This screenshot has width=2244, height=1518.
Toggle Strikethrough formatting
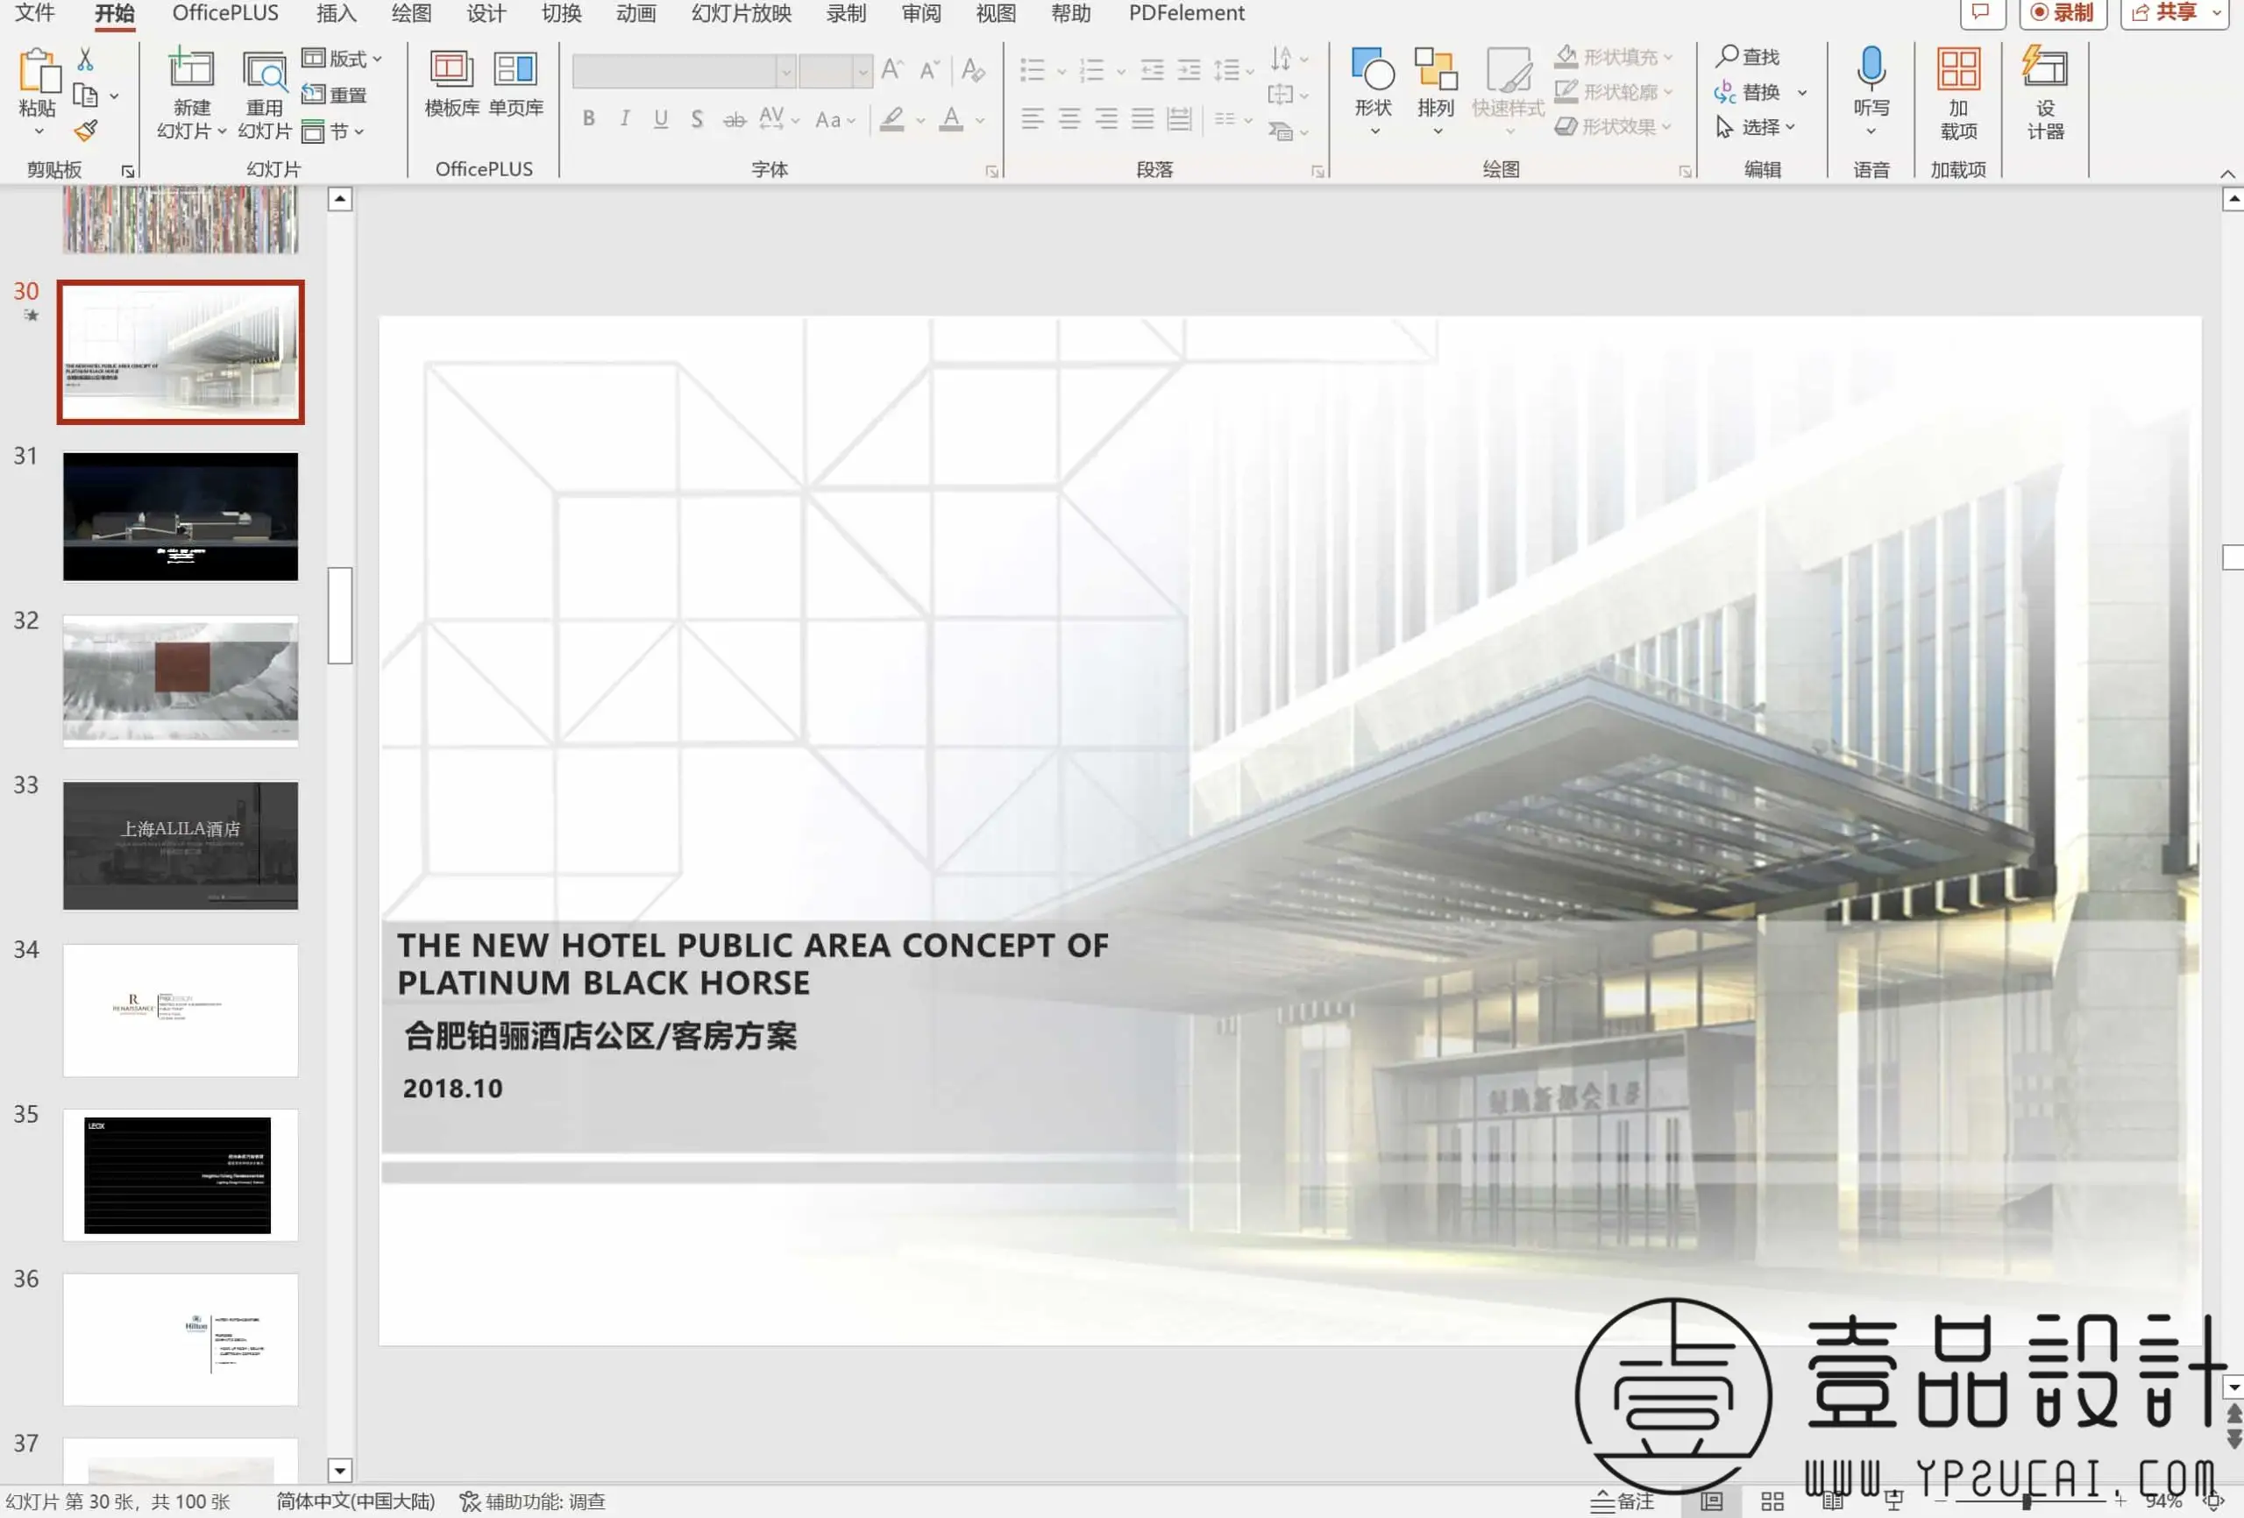[x=734, y=119]
